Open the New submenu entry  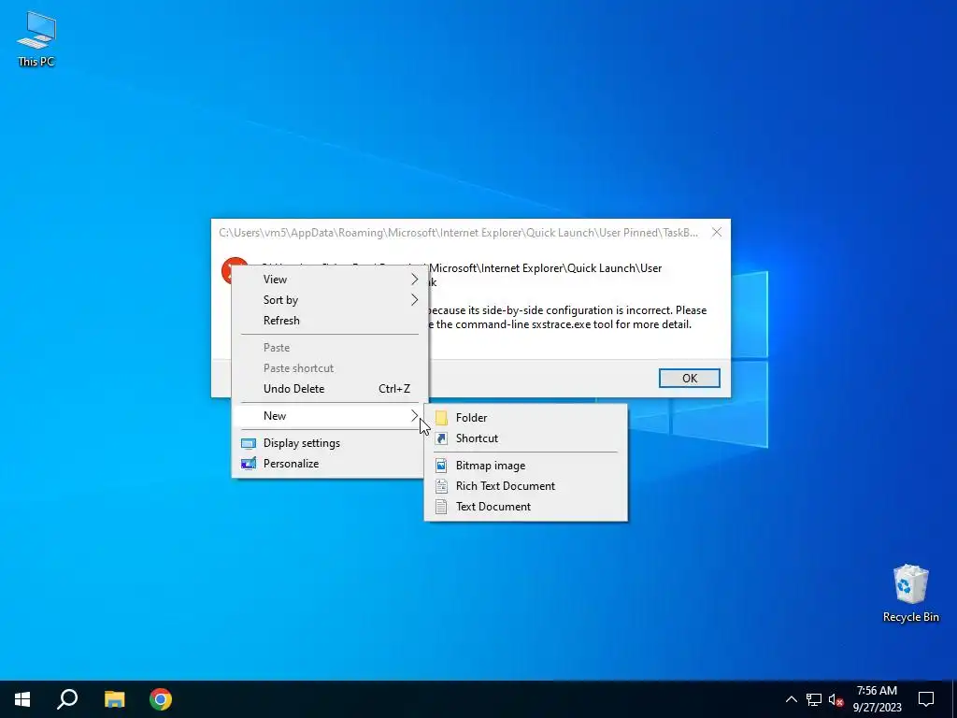[x=330, y=416]
